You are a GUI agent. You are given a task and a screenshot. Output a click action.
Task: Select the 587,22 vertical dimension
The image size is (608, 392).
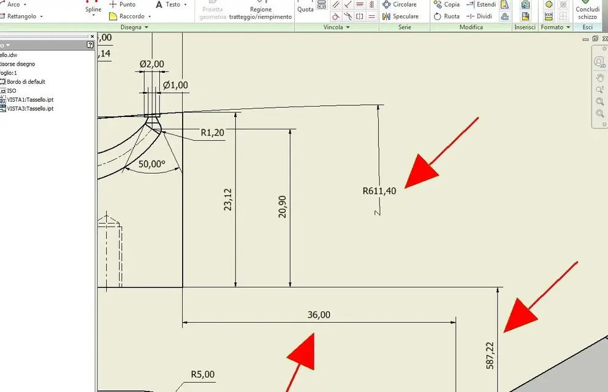(490, 356)
